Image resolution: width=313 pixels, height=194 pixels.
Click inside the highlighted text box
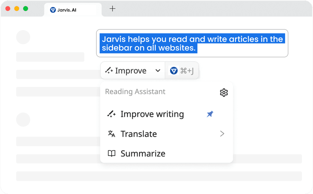192,43
